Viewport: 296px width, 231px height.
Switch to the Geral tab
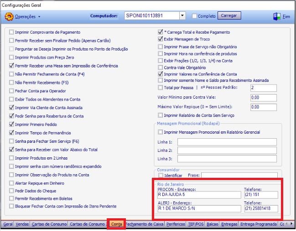[x=8, y=224]
